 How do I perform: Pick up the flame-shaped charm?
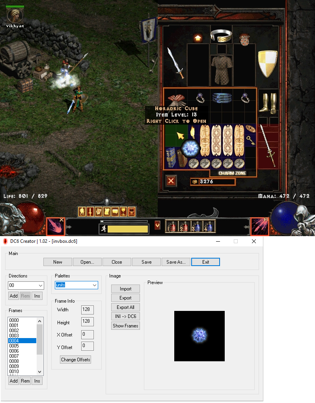coord(192,132)
